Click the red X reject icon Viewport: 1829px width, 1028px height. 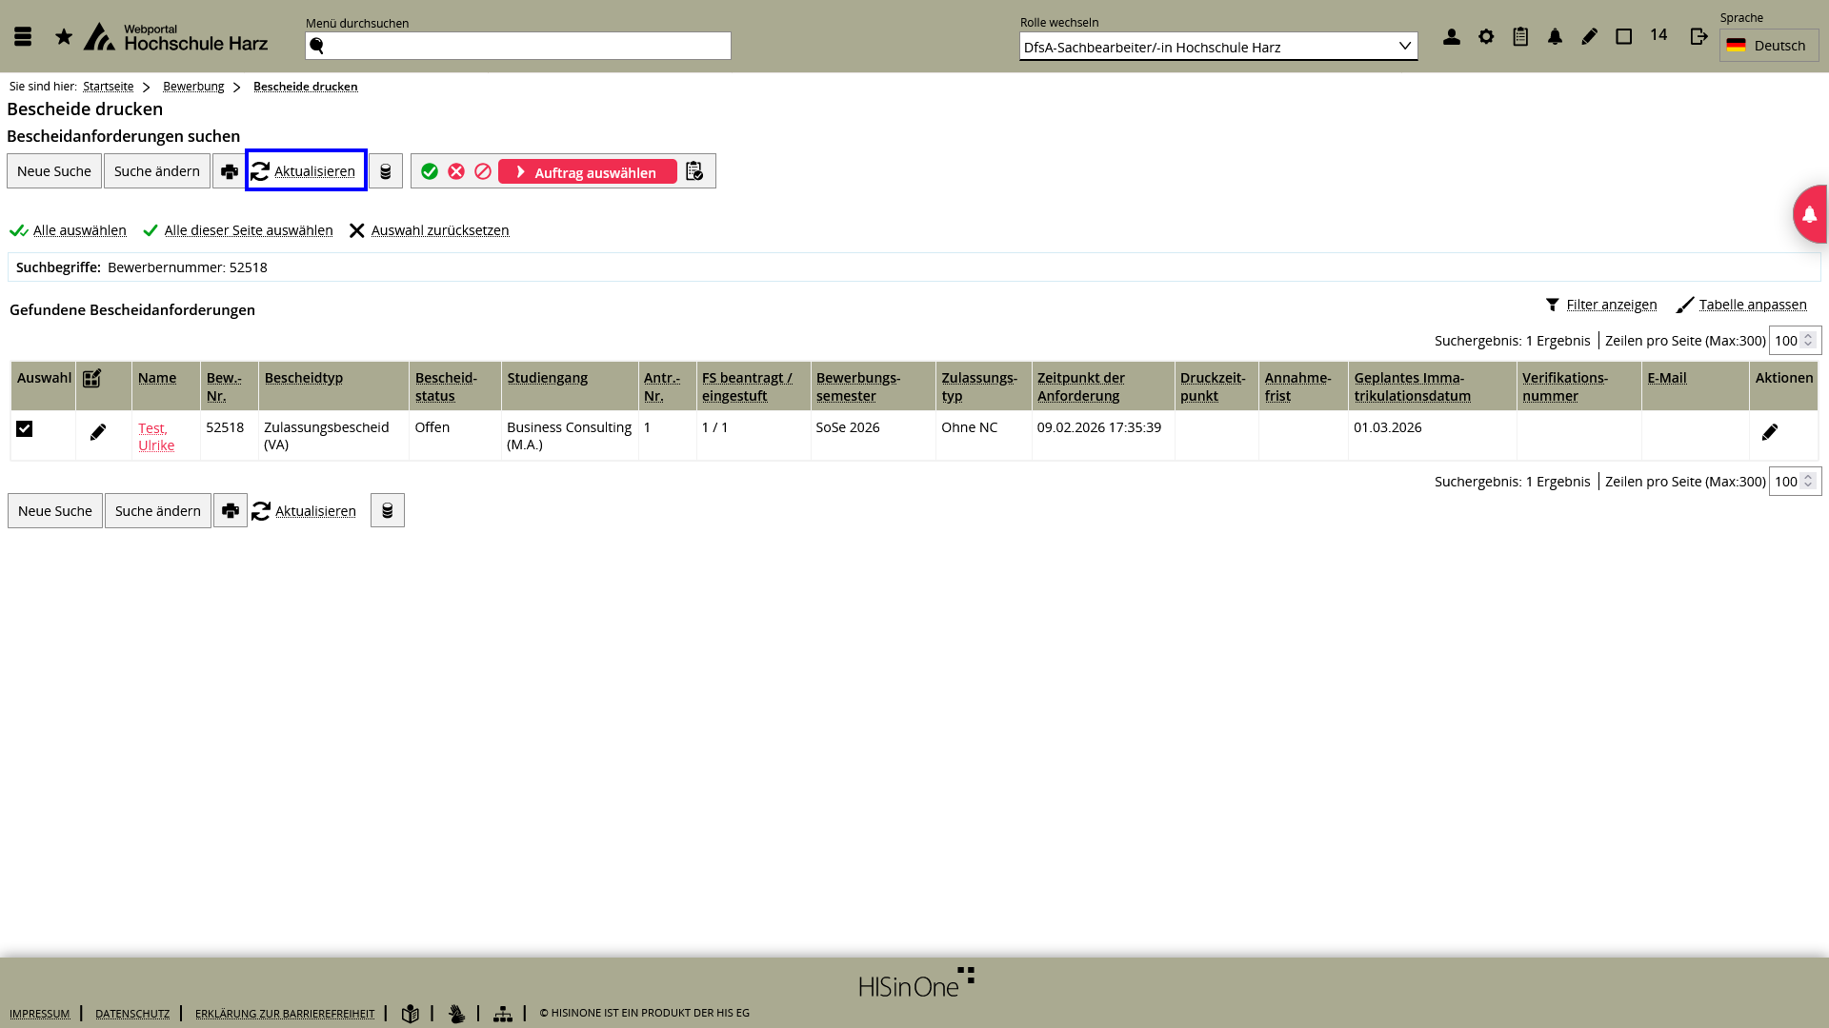(456, 171)
